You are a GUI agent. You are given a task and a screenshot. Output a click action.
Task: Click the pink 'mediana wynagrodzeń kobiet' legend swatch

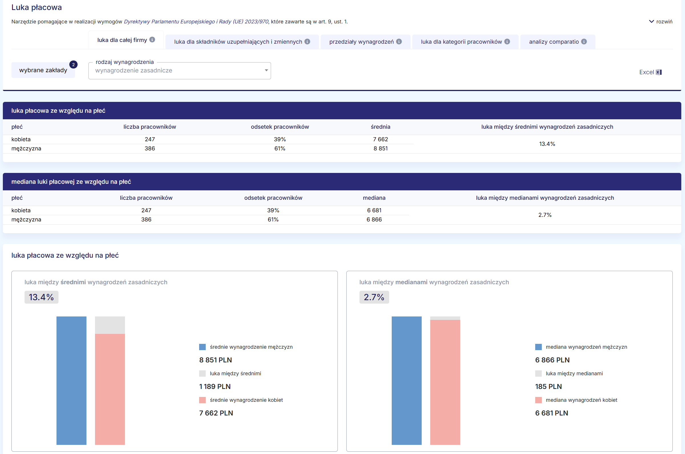pos(538,400)
